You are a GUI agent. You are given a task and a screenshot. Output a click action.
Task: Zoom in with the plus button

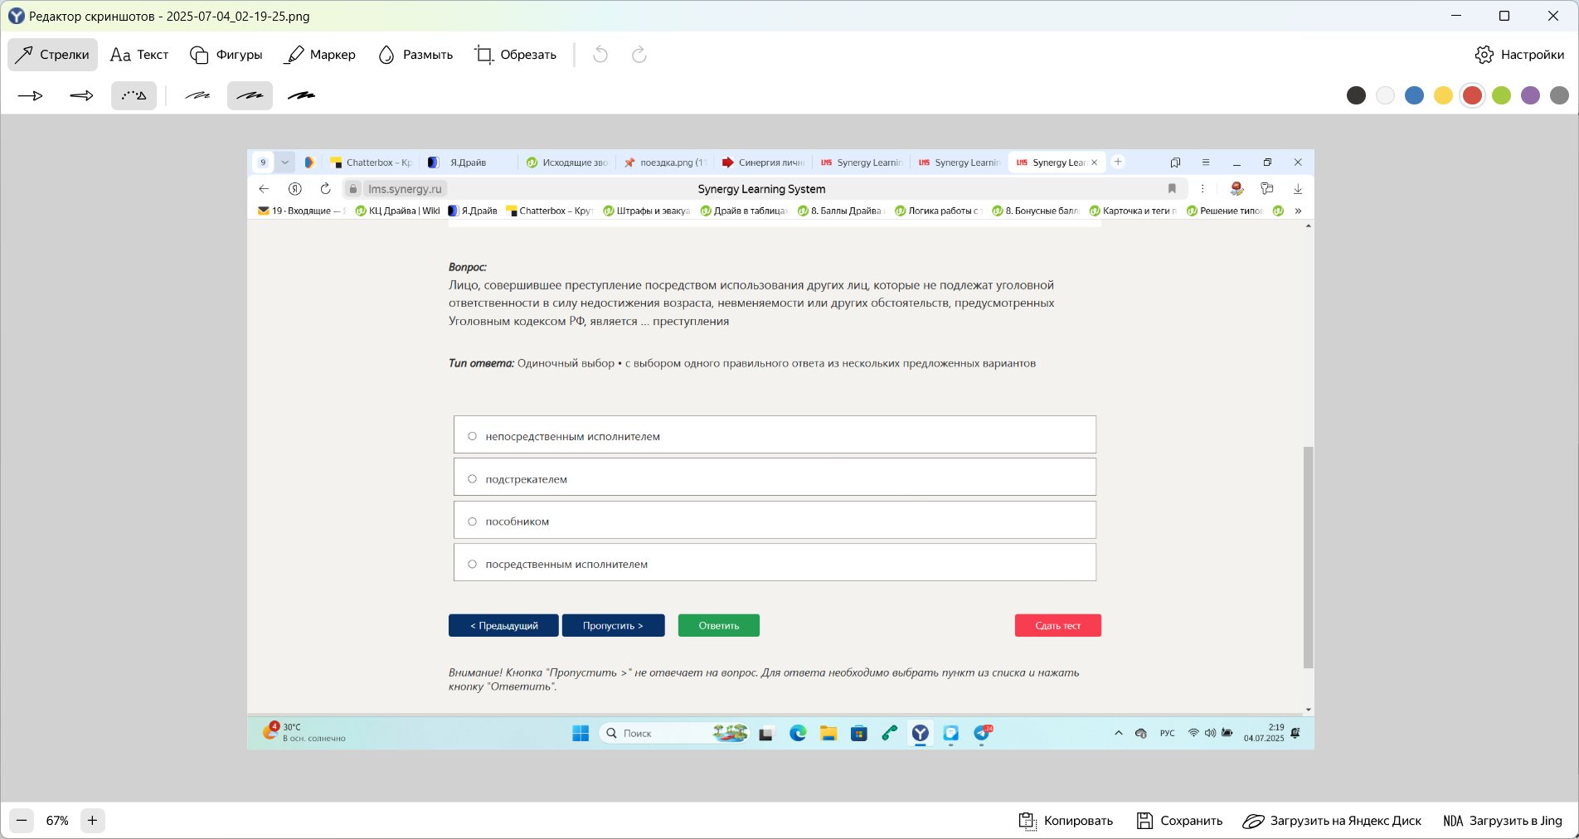pyautogui.click(x=92, y=821)
